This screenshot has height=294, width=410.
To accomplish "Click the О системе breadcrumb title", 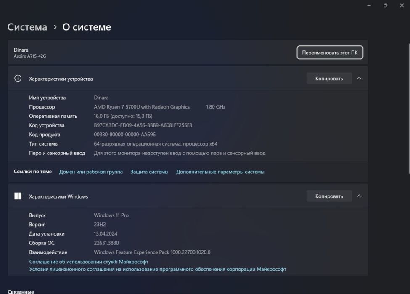I will 87,27.
